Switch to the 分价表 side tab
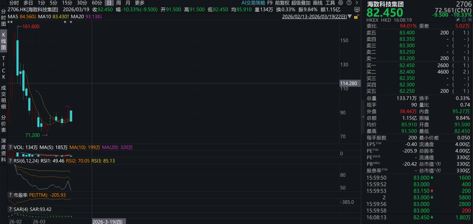Screen dimensions: 473x224 (4, 124)
